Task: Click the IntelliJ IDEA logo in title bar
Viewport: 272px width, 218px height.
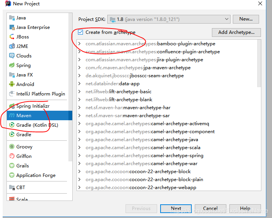Action: tap(8, 3)
